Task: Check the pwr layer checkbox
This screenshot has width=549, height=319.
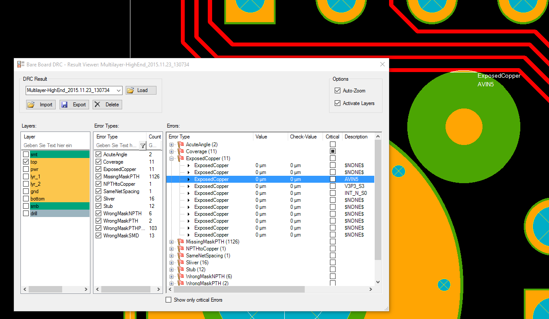Action: [x=26, y=169]
